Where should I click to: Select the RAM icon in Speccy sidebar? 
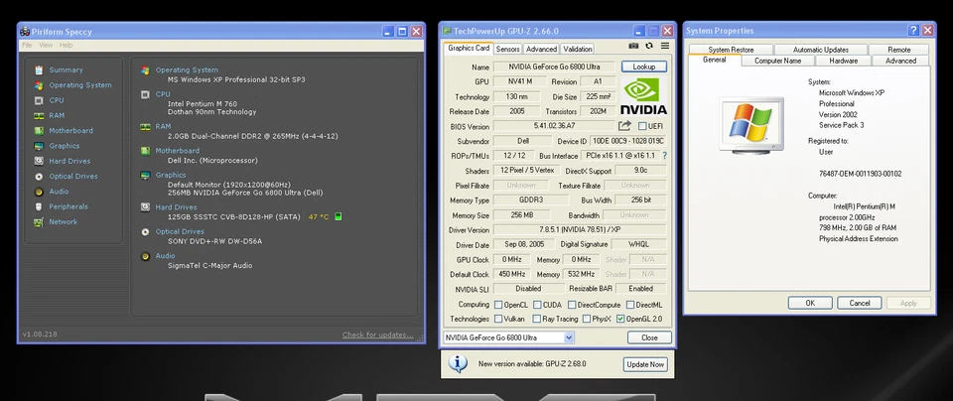tap(39, 115)
